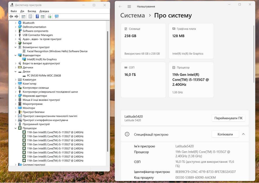Image resolution: width=259 pixels, height=183 pixels.
Task: Expand the Програмний пристрій node
Action: (15, 124)
